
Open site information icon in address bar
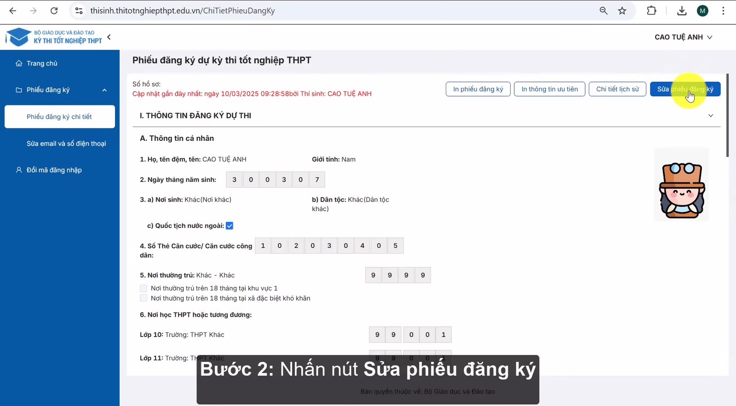(x=79, y=11)
